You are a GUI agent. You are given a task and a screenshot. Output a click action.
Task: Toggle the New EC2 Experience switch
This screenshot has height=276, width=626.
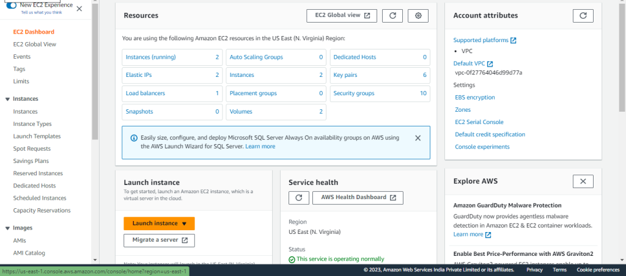tap(12, 5)
